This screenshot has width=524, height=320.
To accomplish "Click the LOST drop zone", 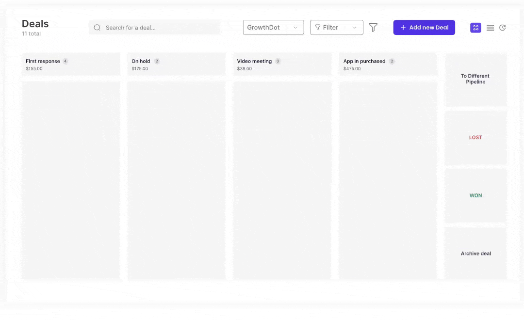I will click(x=475, y=137).
